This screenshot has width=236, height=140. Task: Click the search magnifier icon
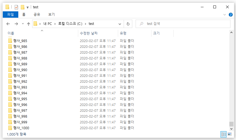pyautogui.click(x=141, y=24)
